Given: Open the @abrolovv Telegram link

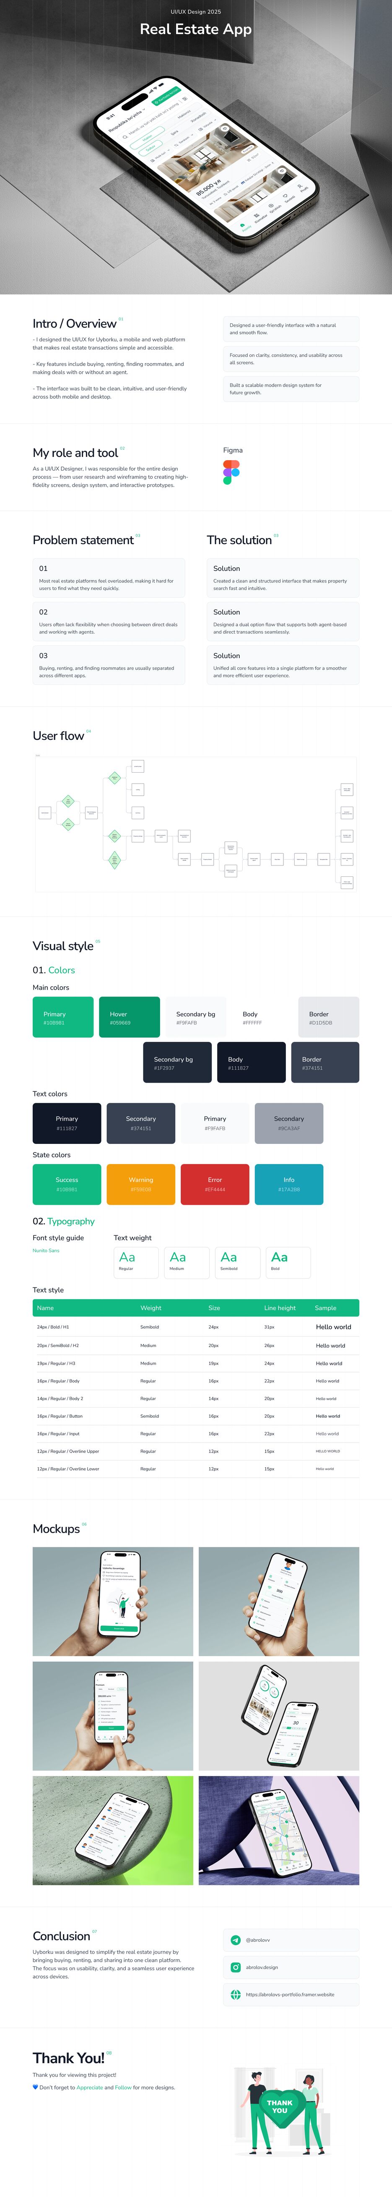Looking at the screenshot, I should 291,1940.
